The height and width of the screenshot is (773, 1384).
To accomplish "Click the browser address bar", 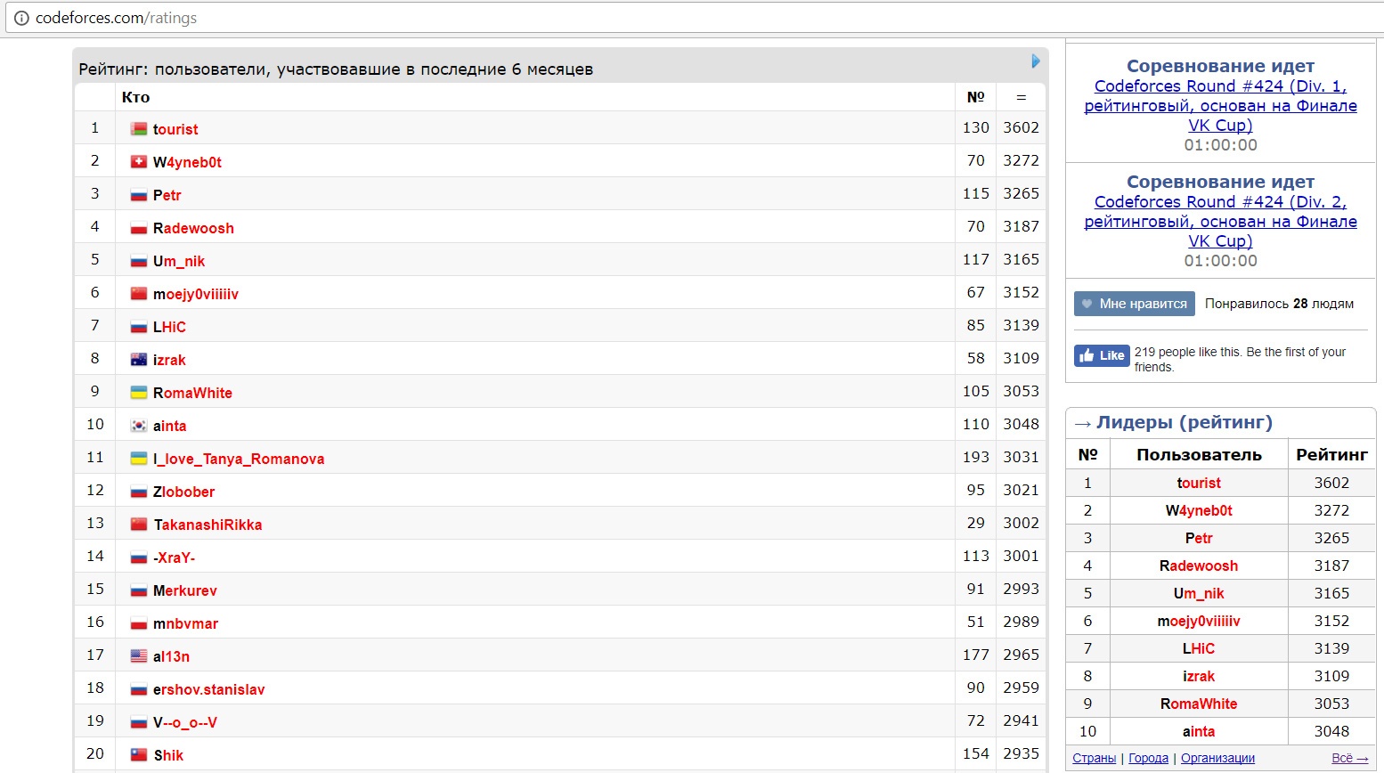I will click(x=695, y=18).
